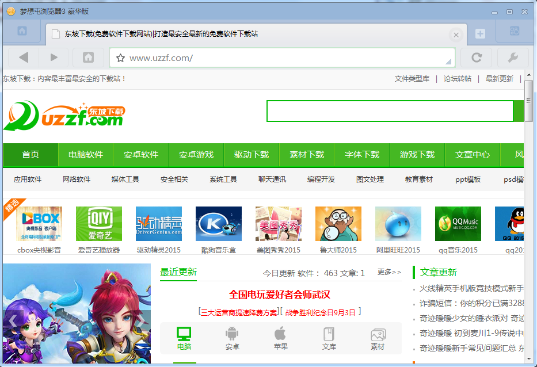Click the 最近更新 section heading
Screen dimensions: 537x367
[178, 272]
